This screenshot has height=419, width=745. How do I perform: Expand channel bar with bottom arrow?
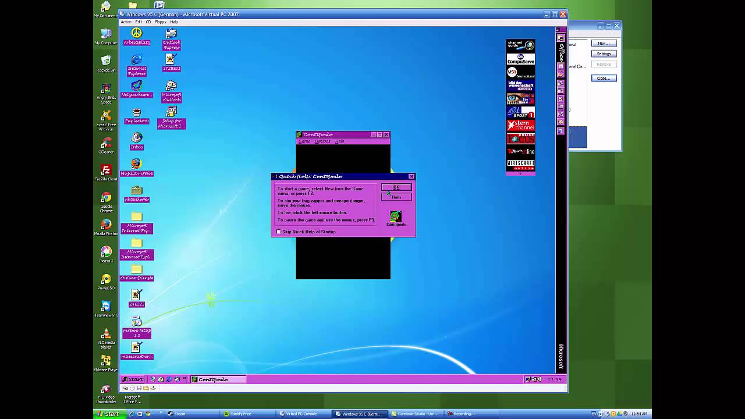(520, 173)
